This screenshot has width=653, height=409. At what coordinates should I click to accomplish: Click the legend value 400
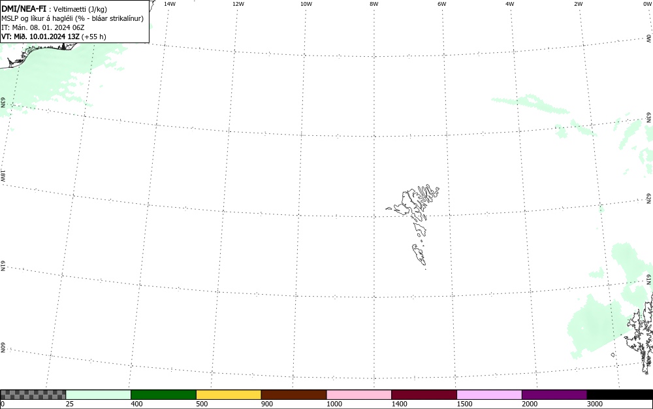136,404
